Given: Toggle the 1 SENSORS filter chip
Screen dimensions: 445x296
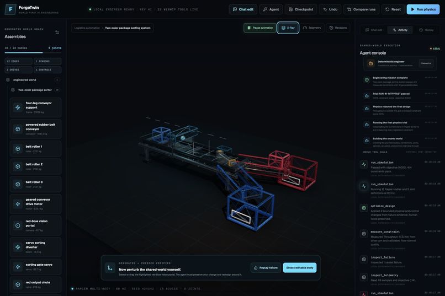Looking at the screenshot, I should tap(47, 61).
